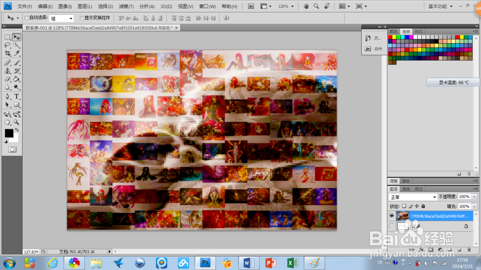
Task: Select the Crop tool
Action: (7, 54)
